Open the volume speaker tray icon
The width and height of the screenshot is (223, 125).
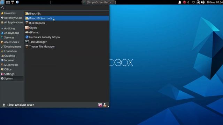point(203,2)
